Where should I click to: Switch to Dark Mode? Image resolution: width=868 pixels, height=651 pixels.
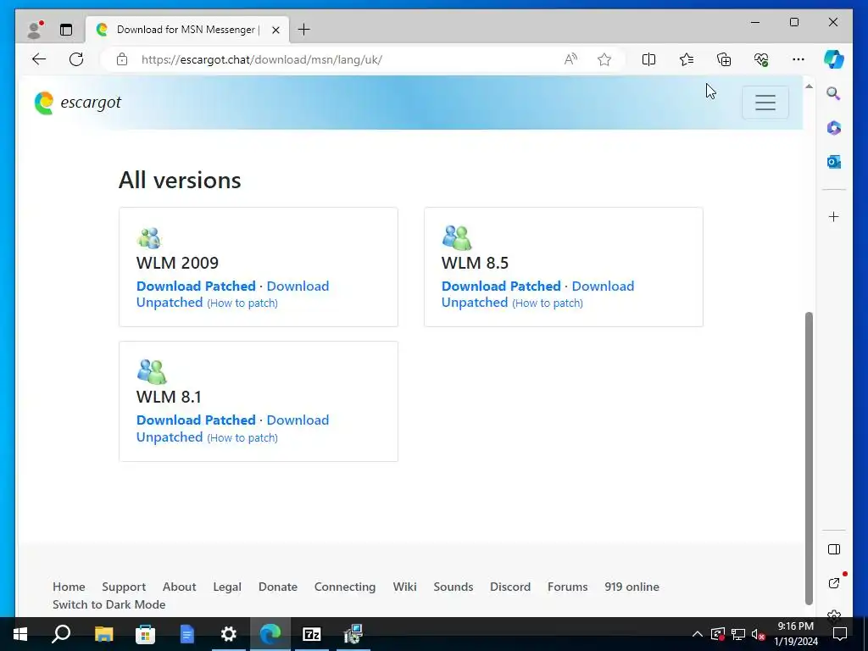click(x=109, y=604)
